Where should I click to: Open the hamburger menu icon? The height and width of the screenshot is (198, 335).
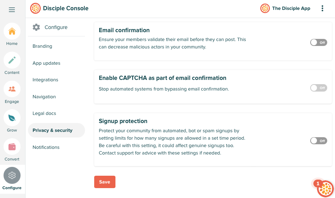coord(12,10)
